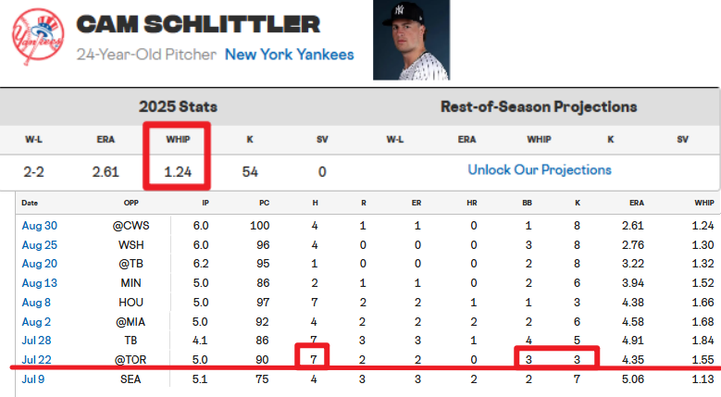Open the Jul 22 game date link

[37, 360]
